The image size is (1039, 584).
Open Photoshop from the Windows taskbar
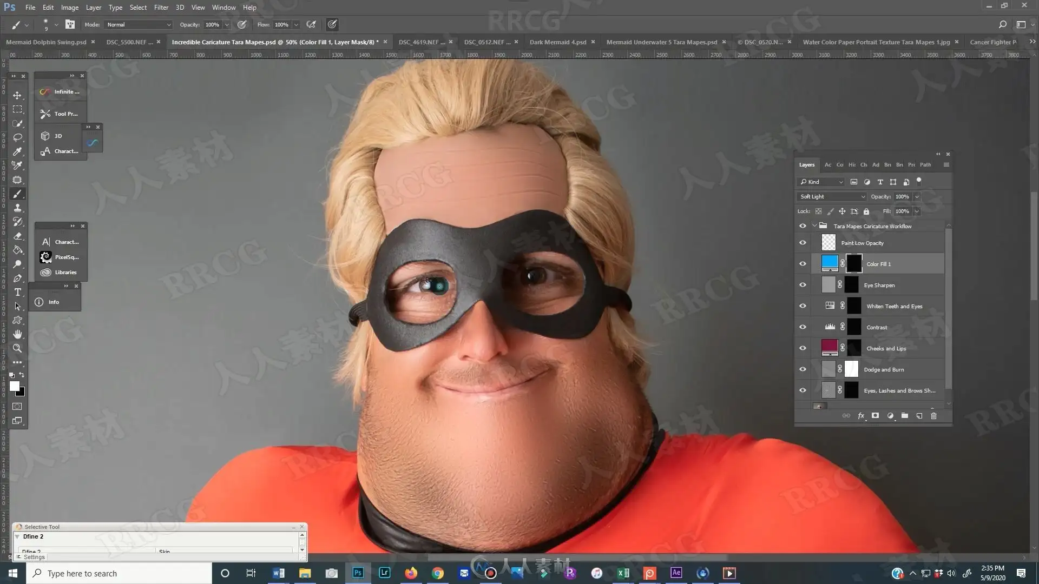click(358, 573)
